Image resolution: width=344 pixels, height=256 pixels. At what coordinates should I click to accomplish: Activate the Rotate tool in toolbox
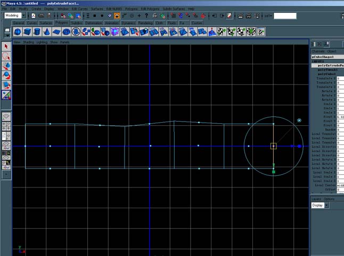tap(6, 75)
